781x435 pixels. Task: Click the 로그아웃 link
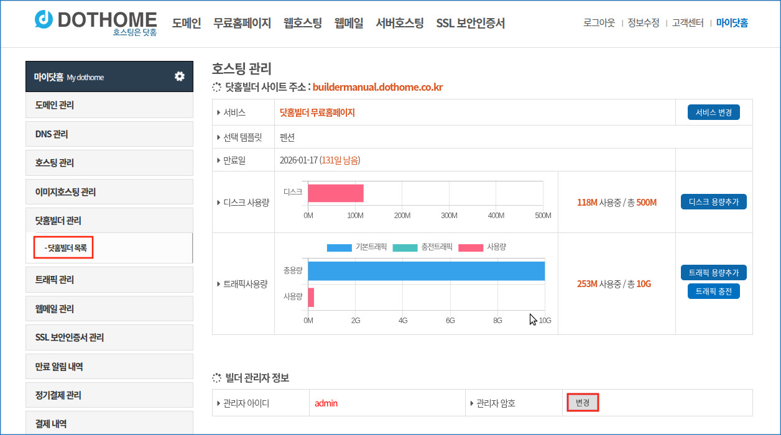point(599,23)
